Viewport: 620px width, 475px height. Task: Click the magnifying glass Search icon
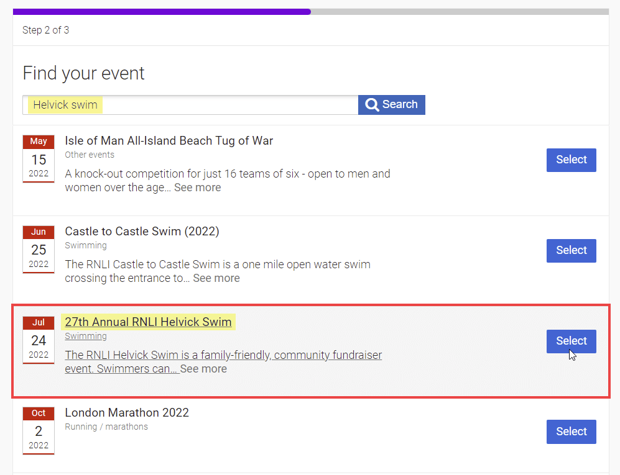coord(372,105)
